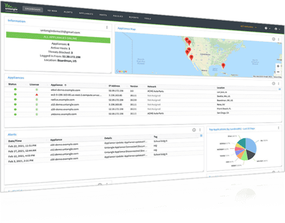Click the light blue pie slice
Viewport: 285px width, 223px height.
251,145
